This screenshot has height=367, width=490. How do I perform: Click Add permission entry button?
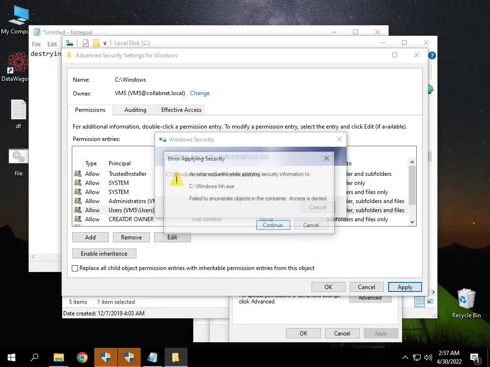pos(90,237)
